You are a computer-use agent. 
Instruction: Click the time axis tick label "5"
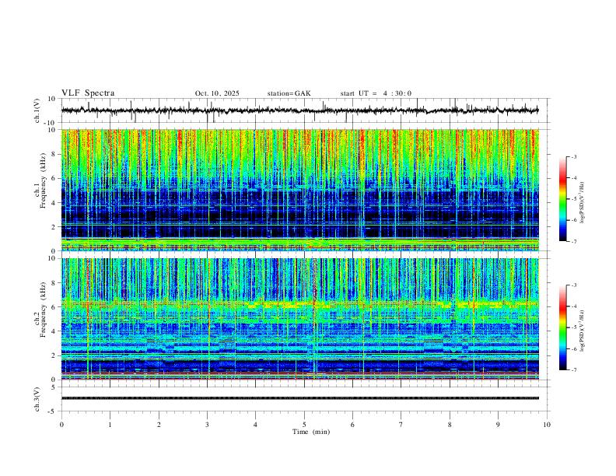pos(304,425)
